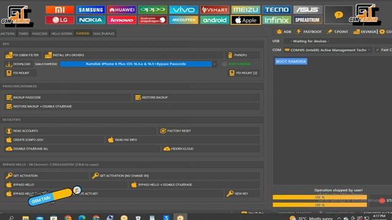392x220 pixels.
Task: Click Fix USBDK Filter button
Action: pyautogui.click(x=23, y=55)
